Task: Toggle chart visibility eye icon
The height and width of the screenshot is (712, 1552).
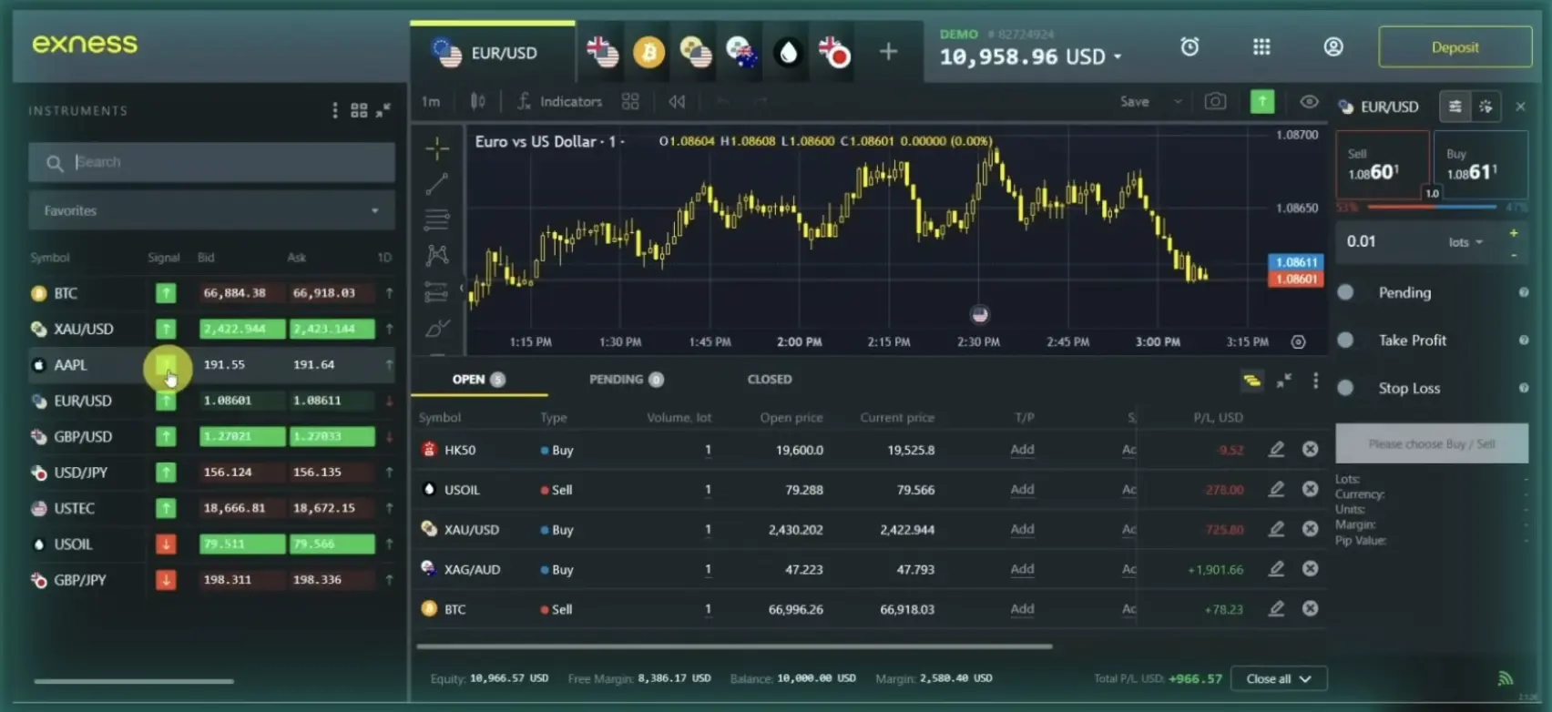Action: click(x=1309, y=101)
